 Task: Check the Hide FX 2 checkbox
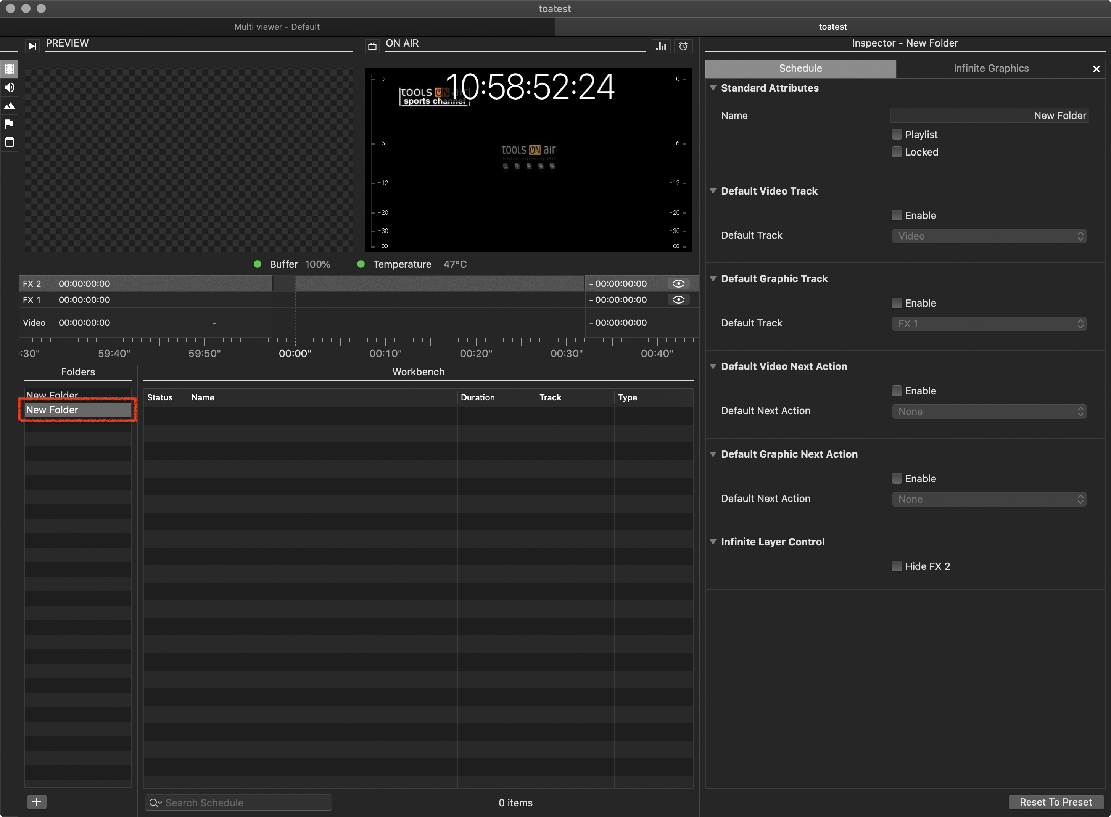tap(896, 566)
